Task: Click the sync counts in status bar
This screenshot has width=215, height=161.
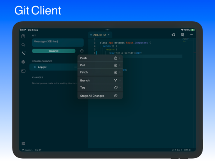Action: 38,150
